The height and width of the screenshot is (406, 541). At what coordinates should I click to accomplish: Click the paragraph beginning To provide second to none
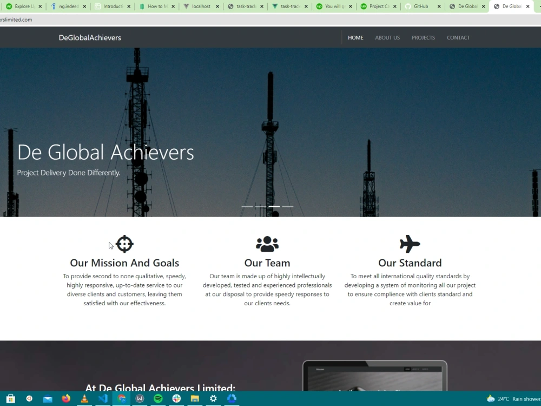point(124,290)
